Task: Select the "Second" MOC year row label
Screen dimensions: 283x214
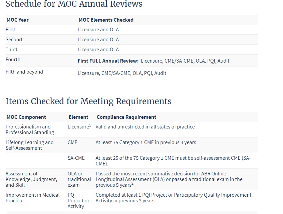Action: pyautogui.click(x=14, y=40)
